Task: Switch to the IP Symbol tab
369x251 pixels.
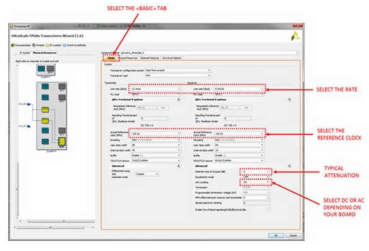Action: (25, 53)
